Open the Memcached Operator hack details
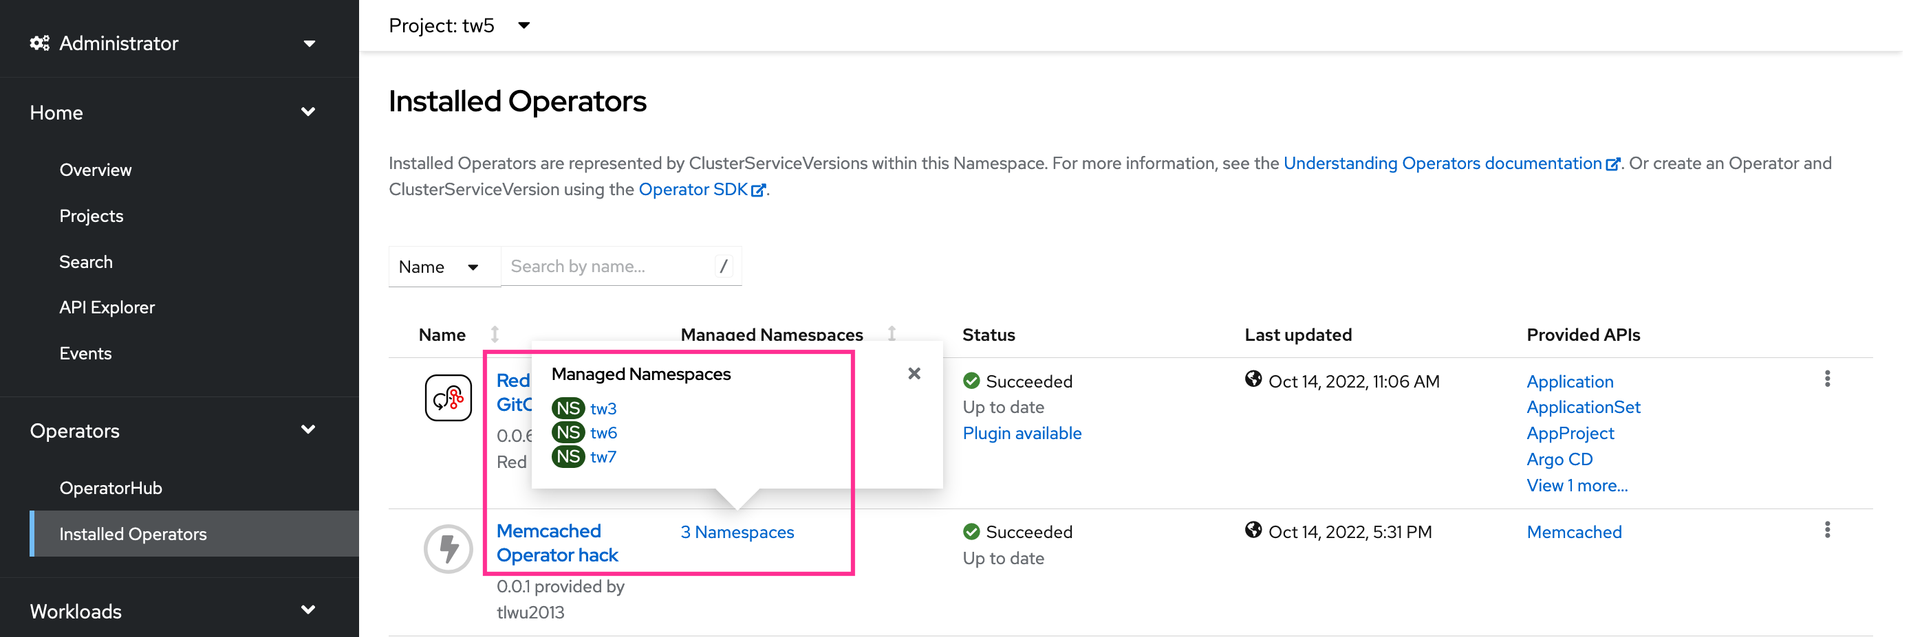 [557, 543]
